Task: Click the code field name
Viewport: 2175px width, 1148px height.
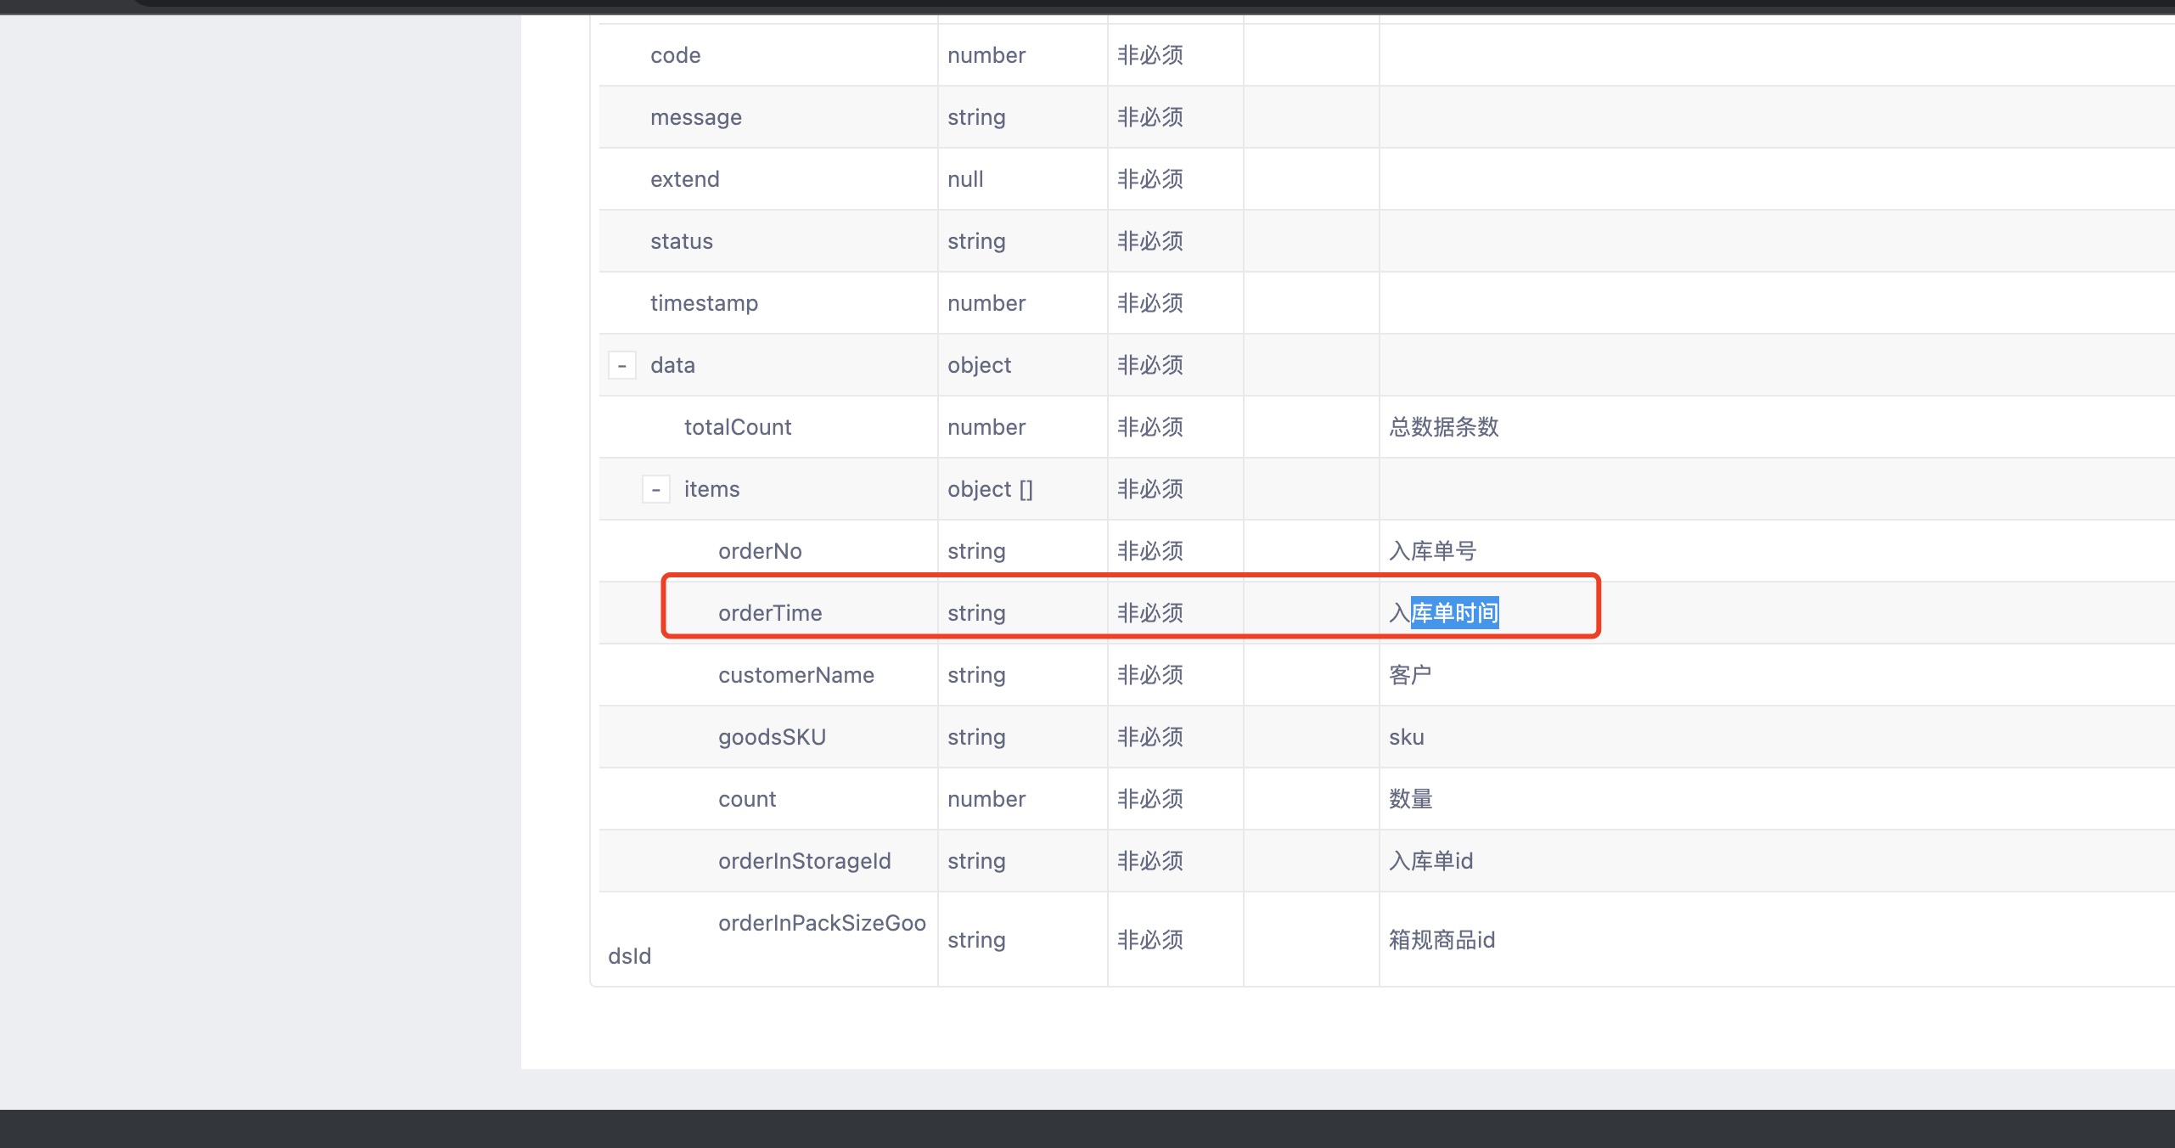Action: pyautogui.click(x=675, y=55)
